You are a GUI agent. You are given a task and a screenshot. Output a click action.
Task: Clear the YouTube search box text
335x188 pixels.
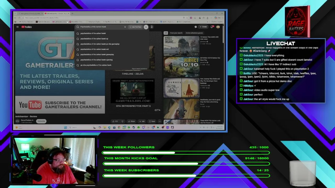click(x=125, y=27)
